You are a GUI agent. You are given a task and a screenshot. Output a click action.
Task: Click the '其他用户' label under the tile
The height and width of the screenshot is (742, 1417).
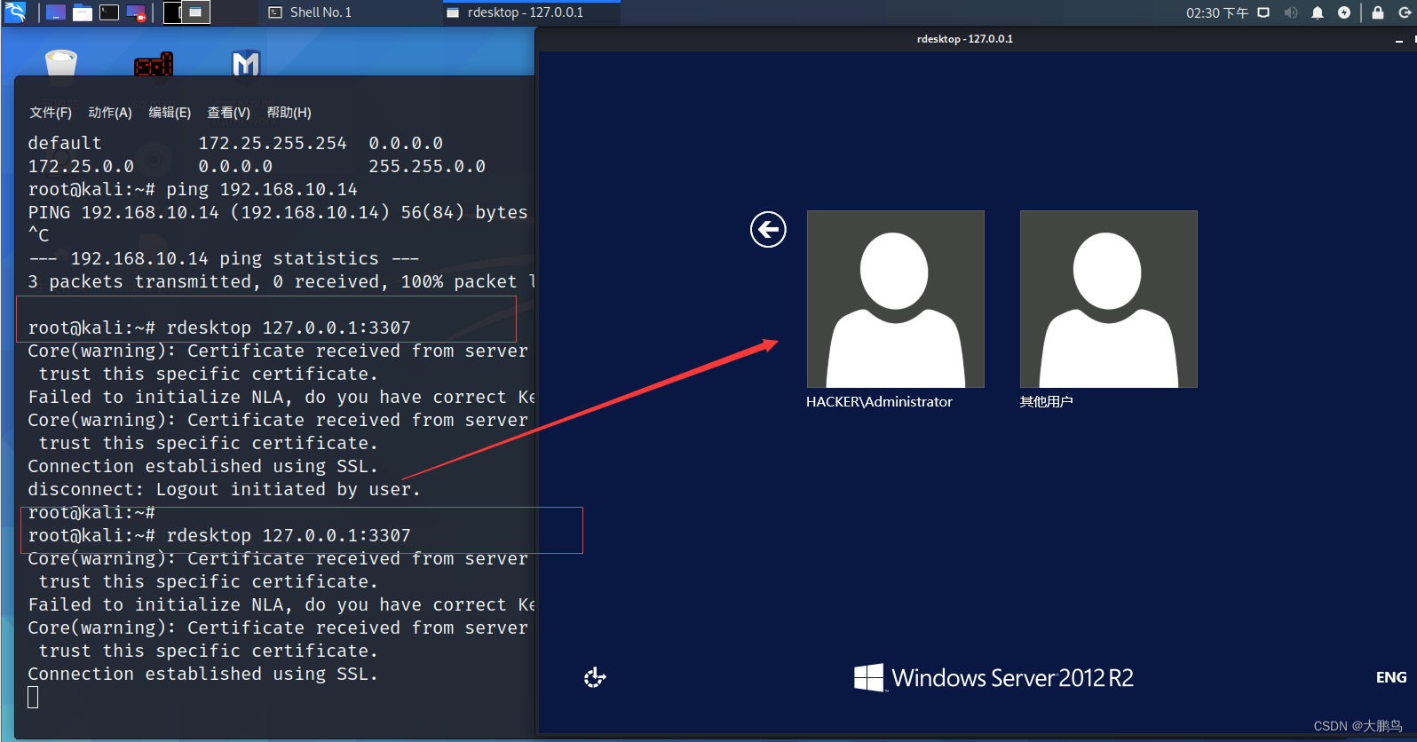click(x=1046, y=402)
